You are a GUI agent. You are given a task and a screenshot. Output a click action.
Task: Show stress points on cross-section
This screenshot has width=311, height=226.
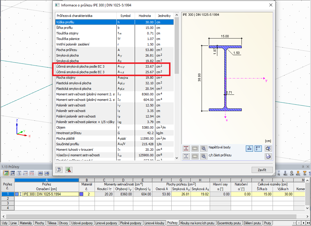tap(186, 148)
